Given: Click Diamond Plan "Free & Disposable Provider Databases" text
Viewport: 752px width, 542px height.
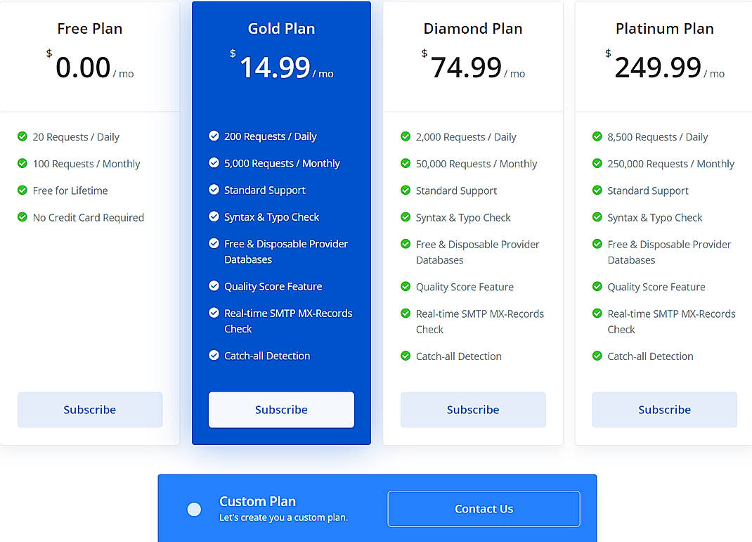Looking at the screenshot, I should 478,252.
